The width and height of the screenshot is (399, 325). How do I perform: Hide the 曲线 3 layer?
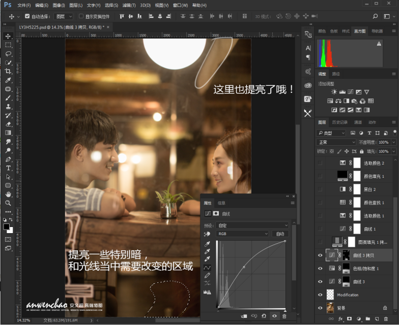pos(320,281)
